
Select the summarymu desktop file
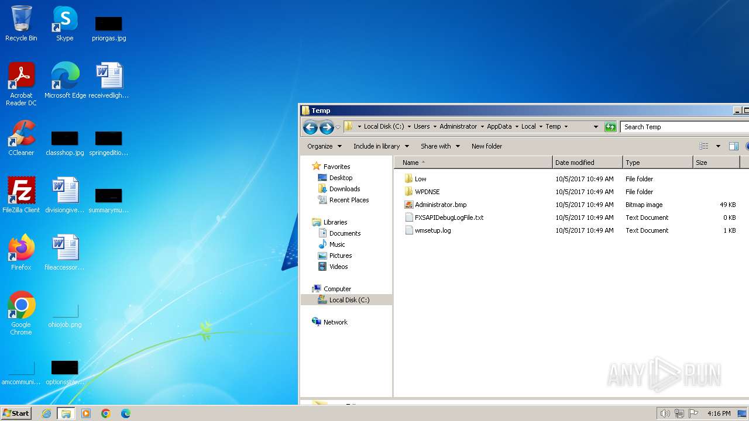pyautogui.click(x=109, y=200)
